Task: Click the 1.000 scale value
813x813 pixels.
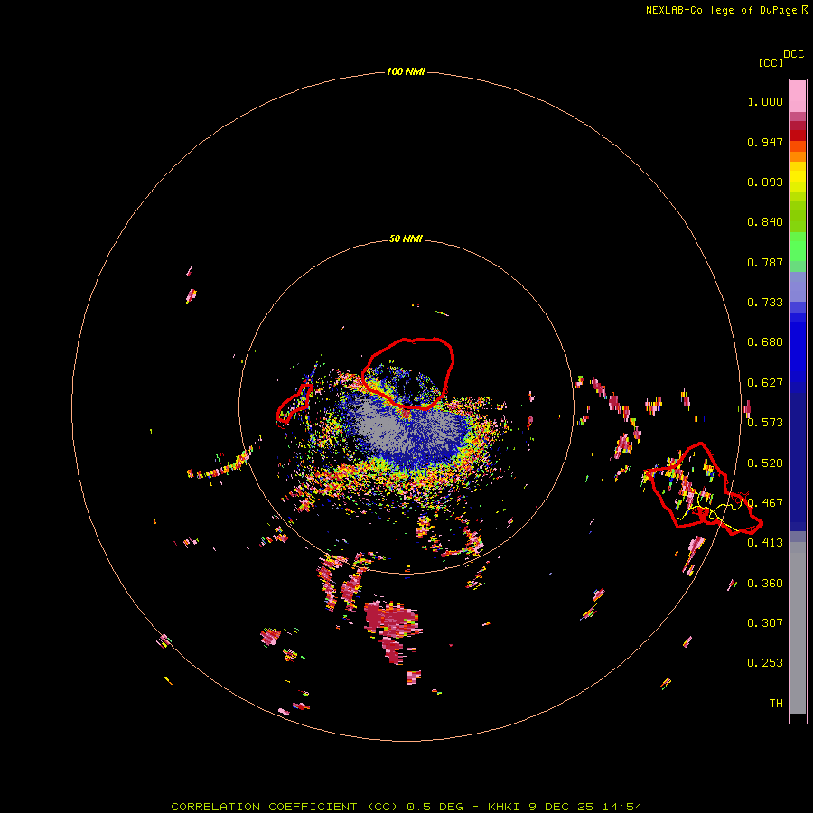Action: tap(765, 102)
